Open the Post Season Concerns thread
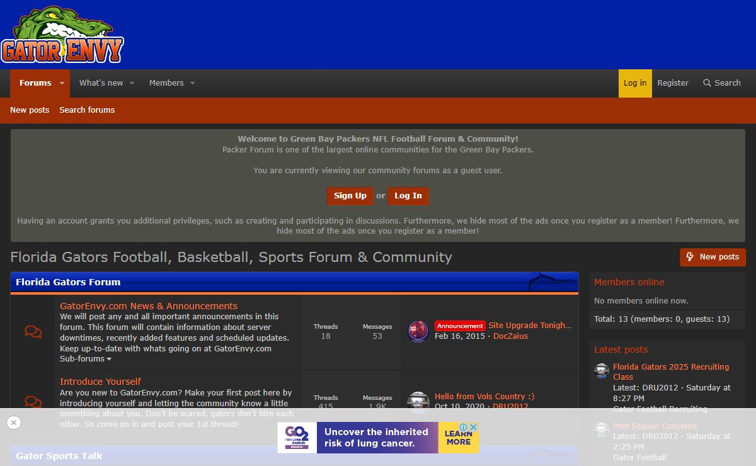 [655, 426]
